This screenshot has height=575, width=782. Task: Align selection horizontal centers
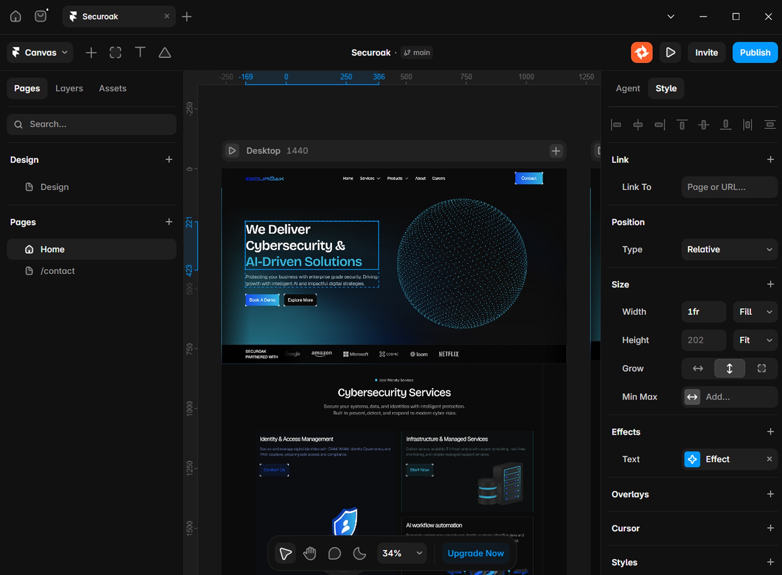tap(638, 125)
